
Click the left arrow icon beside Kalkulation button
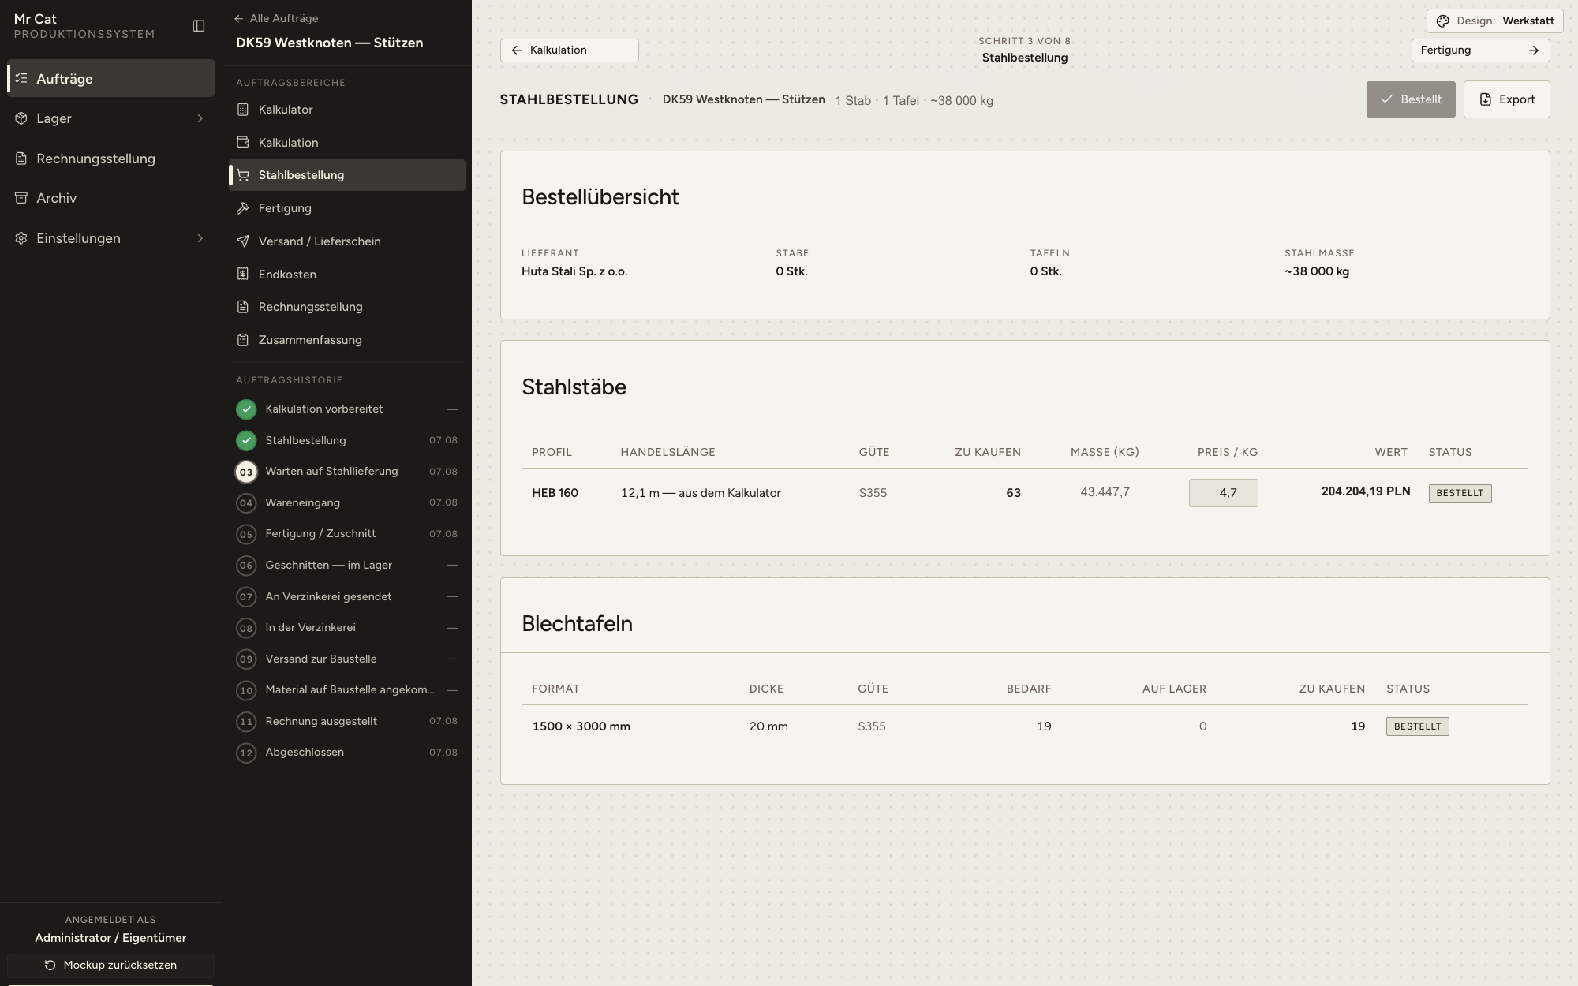tap(517, 50)
